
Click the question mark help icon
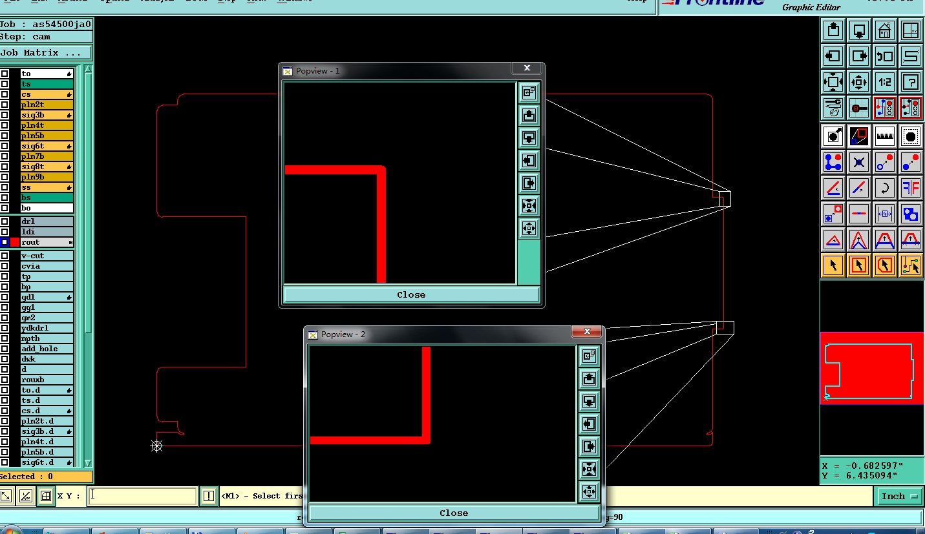coord(910,82)
